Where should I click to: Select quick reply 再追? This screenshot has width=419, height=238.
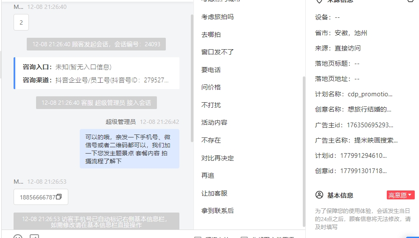tap(208, 176)
